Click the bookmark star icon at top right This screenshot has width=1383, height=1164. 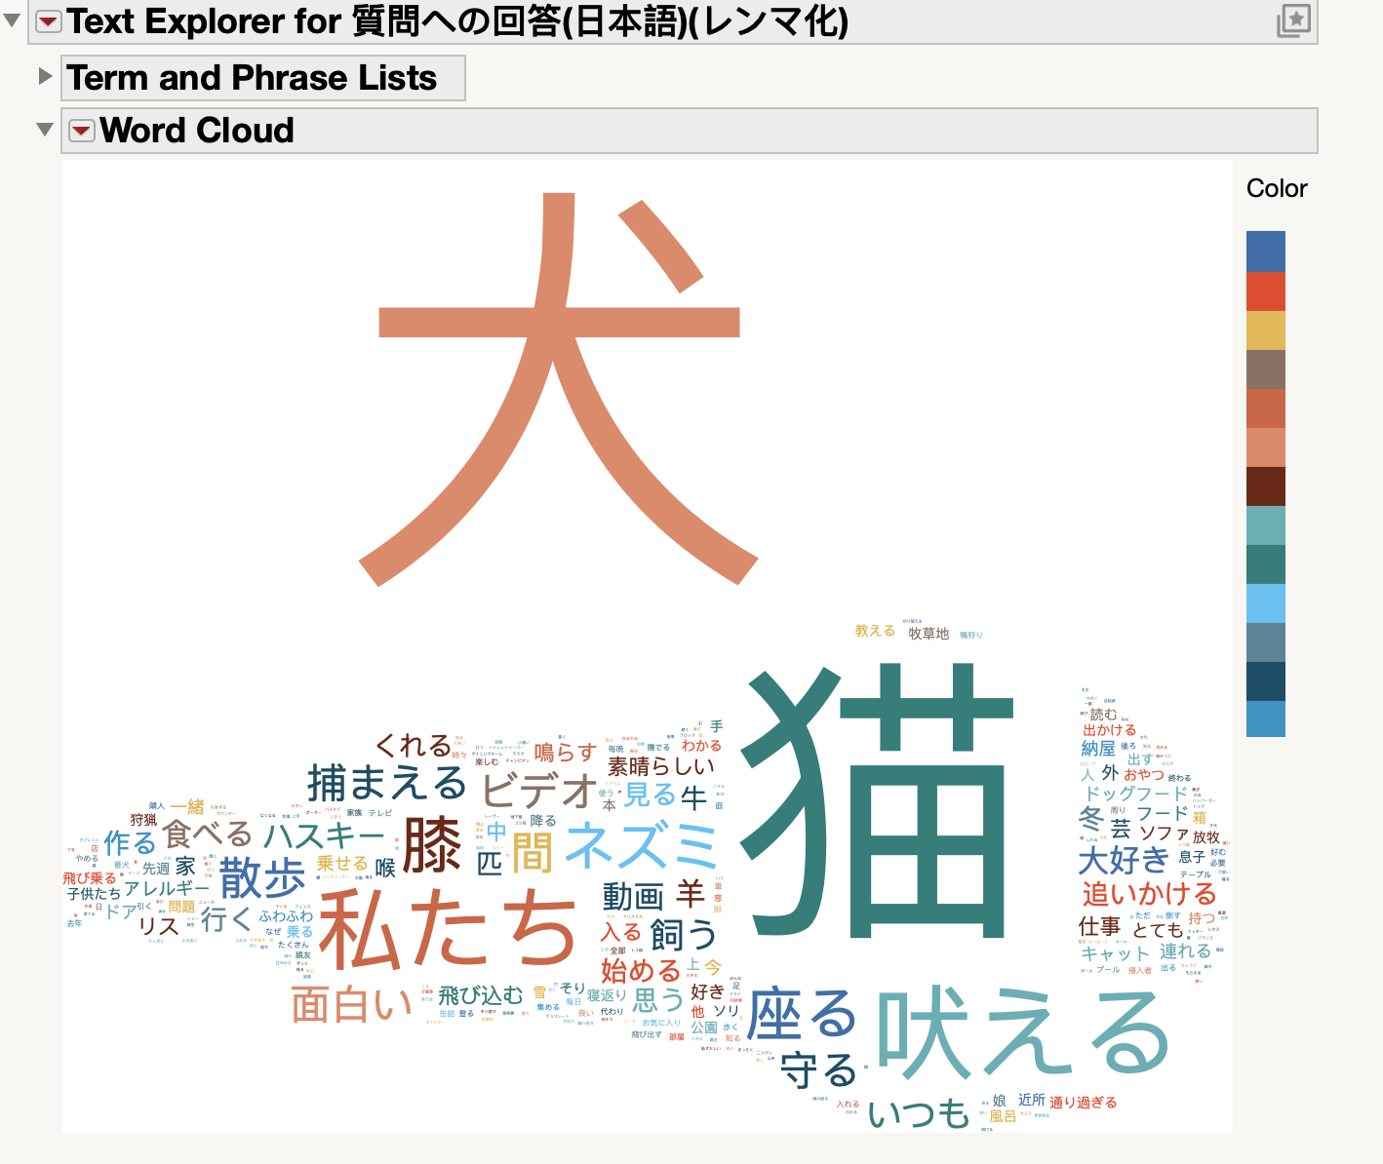pos(1293,20)
